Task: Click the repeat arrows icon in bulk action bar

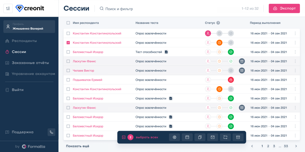Action: (225, 137)
